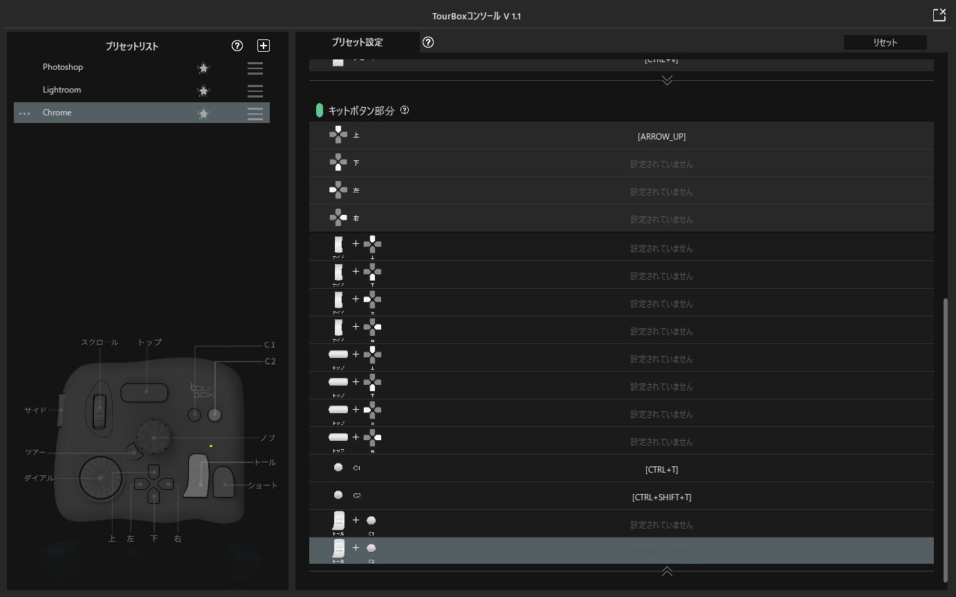
Task: Toggle favorite star for Photoshop preset
Action: coord(203,68)
